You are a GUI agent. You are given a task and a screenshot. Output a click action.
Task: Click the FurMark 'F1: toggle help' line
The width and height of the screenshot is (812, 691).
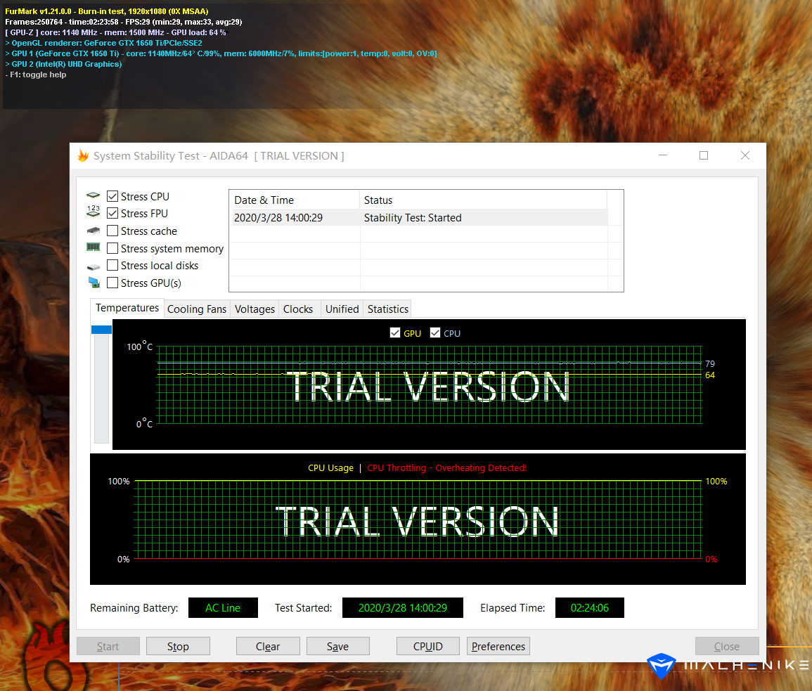pyautogui.click(x=36, y=75)
